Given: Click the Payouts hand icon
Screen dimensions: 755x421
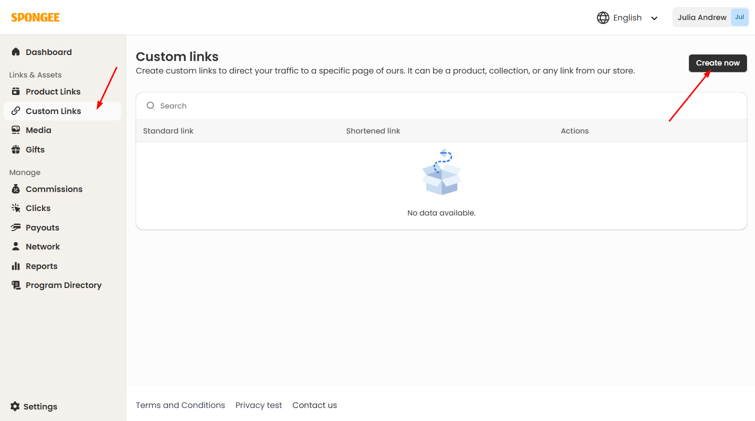Looking at the screenshot, I should click(16, 227).
